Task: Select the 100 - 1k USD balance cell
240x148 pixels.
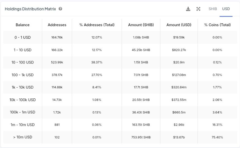Action: pyautogui.click(x=23, y=75)
